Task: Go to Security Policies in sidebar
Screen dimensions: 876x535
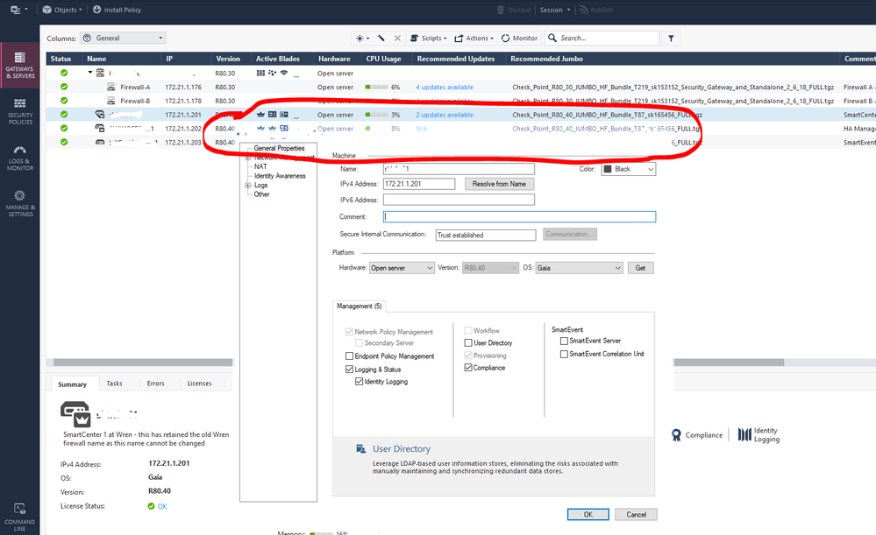Action: pos(20,110)
